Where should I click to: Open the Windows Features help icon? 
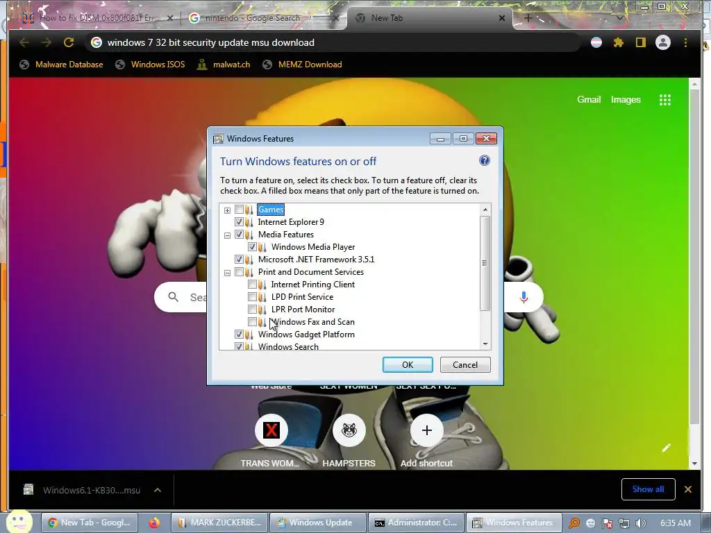pyautogui.click(x=484, y=160)
